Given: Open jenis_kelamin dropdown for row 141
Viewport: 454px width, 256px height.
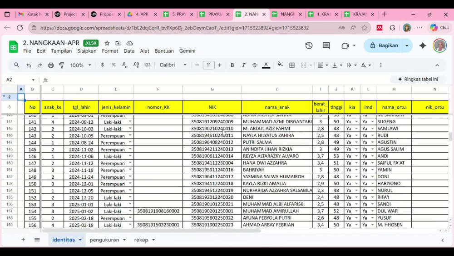Looking at the screenshot, I should [x=130, y=121].
